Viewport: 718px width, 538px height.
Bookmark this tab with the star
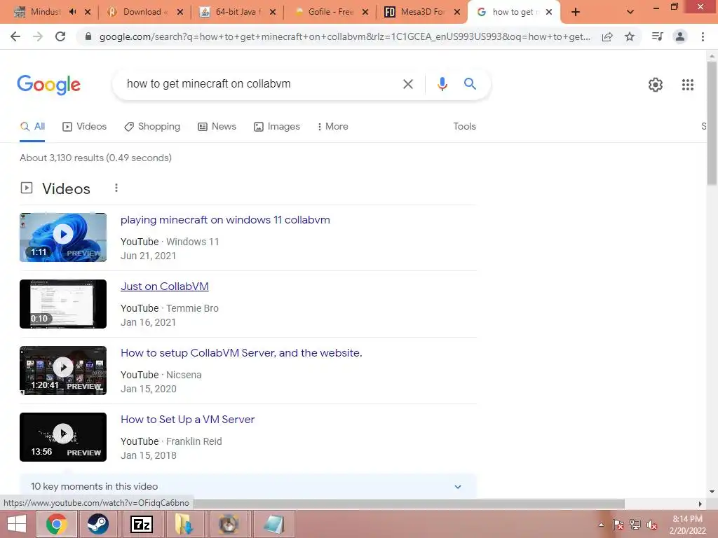(630, 36)
